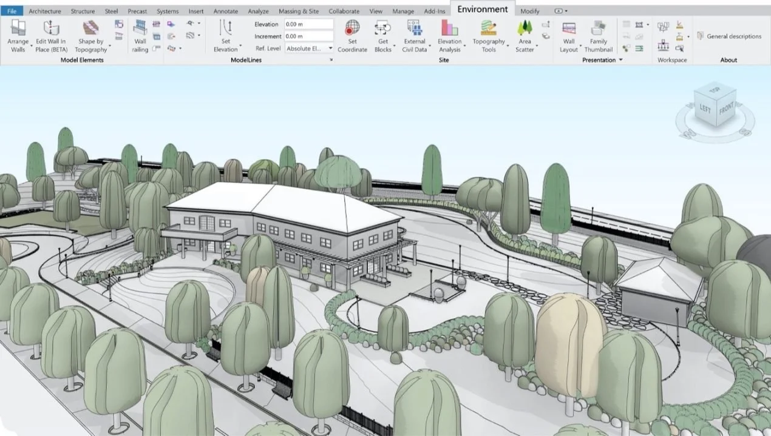Select the Topography Tools icon

(x=489, y=36)
